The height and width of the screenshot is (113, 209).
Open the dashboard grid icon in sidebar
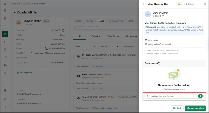[x=5, y=11]
